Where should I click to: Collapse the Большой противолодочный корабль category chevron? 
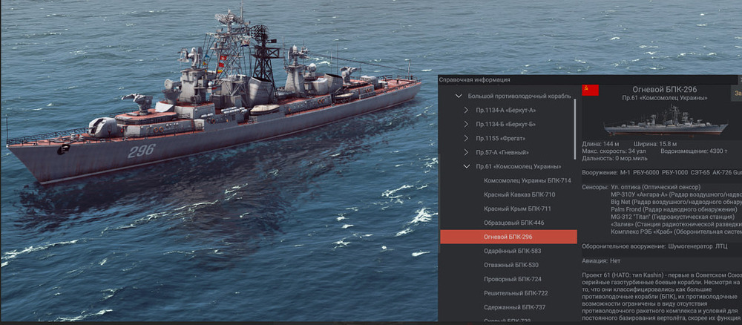click(x=458, y=96)
